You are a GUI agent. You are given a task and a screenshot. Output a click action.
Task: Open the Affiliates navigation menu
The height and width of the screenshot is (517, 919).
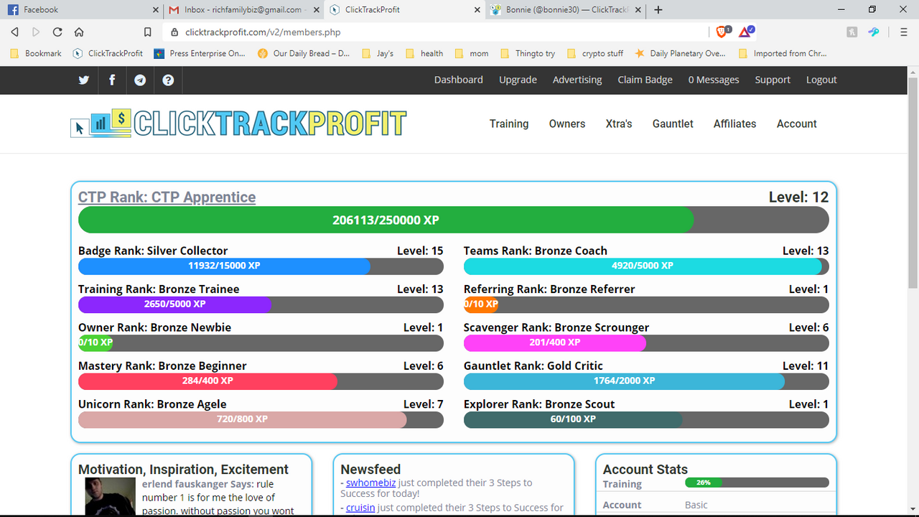tap(734, 124)
